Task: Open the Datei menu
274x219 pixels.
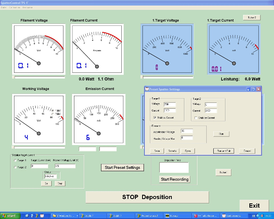Action: click(4, 7)
